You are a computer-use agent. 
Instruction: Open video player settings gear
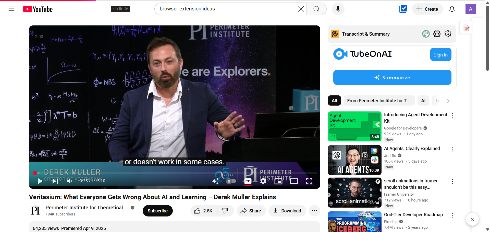click(263, 181)
